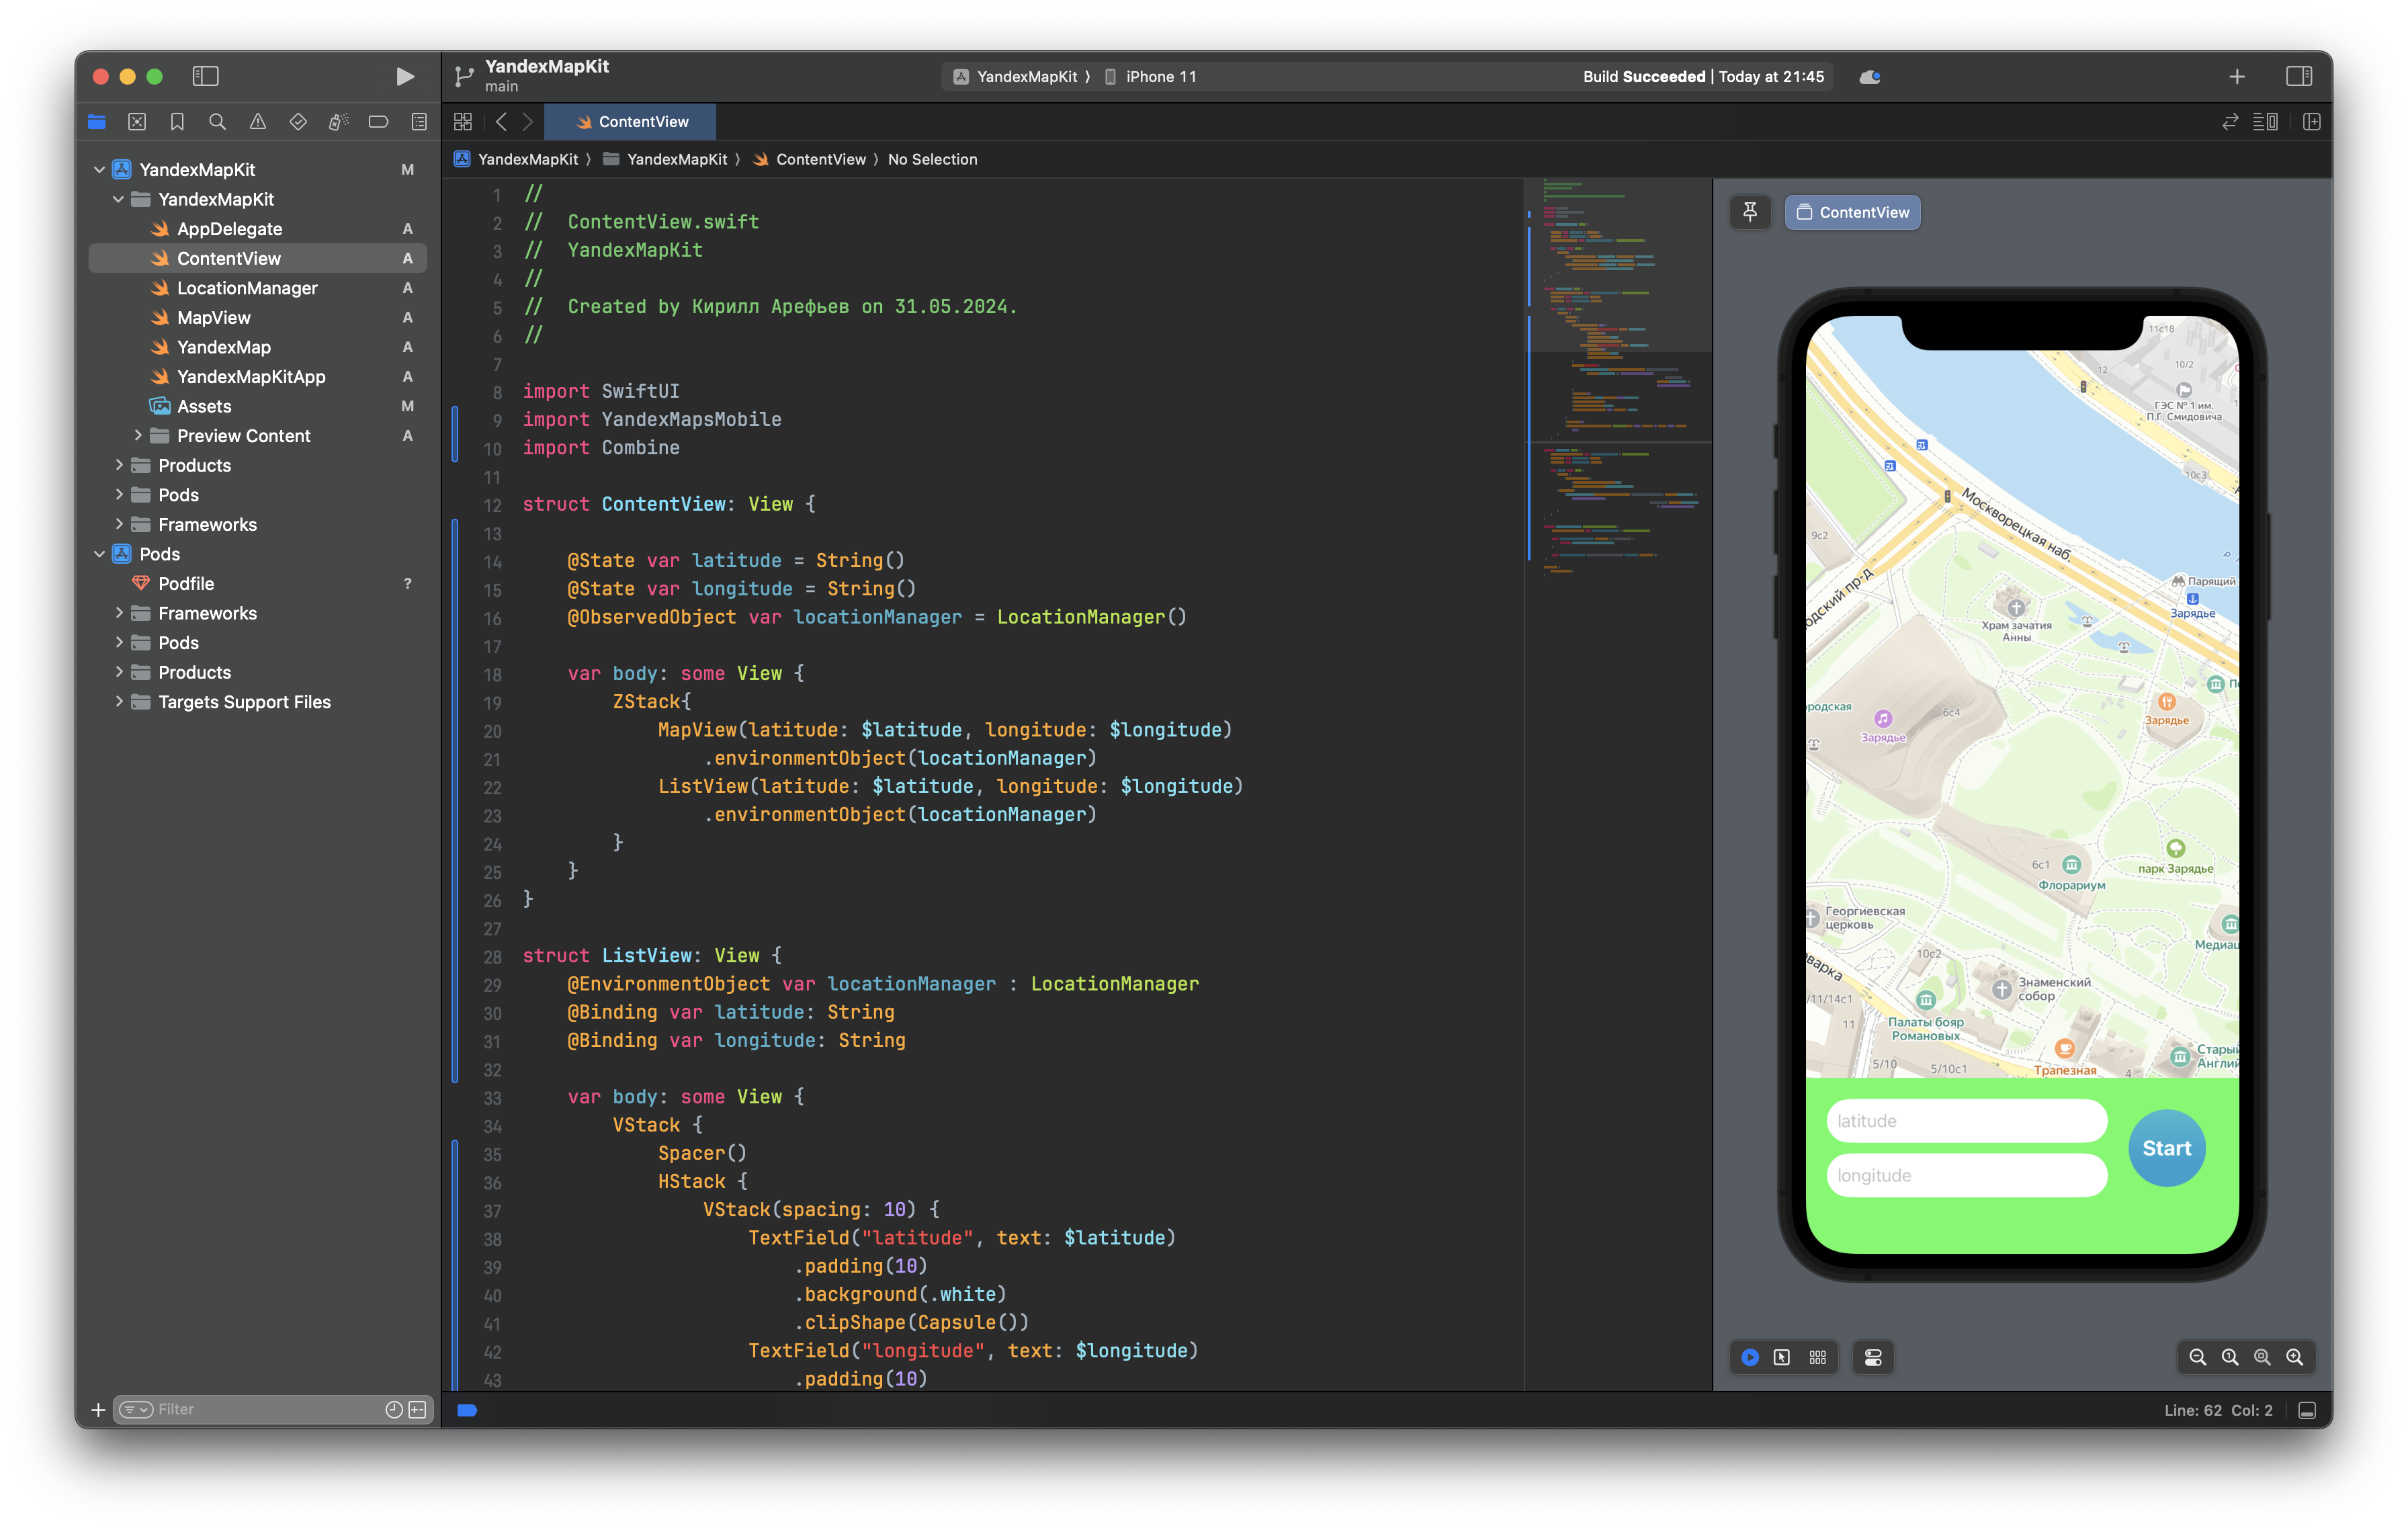Viewport: 2408px width, 1528px height.
Task: Expand the Targets Support Files folder
Action: [119, 702]
